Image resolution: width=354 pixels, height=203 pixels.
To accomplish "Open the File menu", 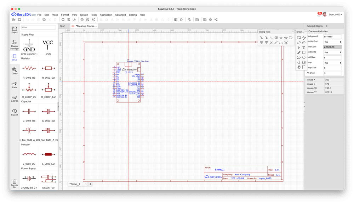I will 40,15.
